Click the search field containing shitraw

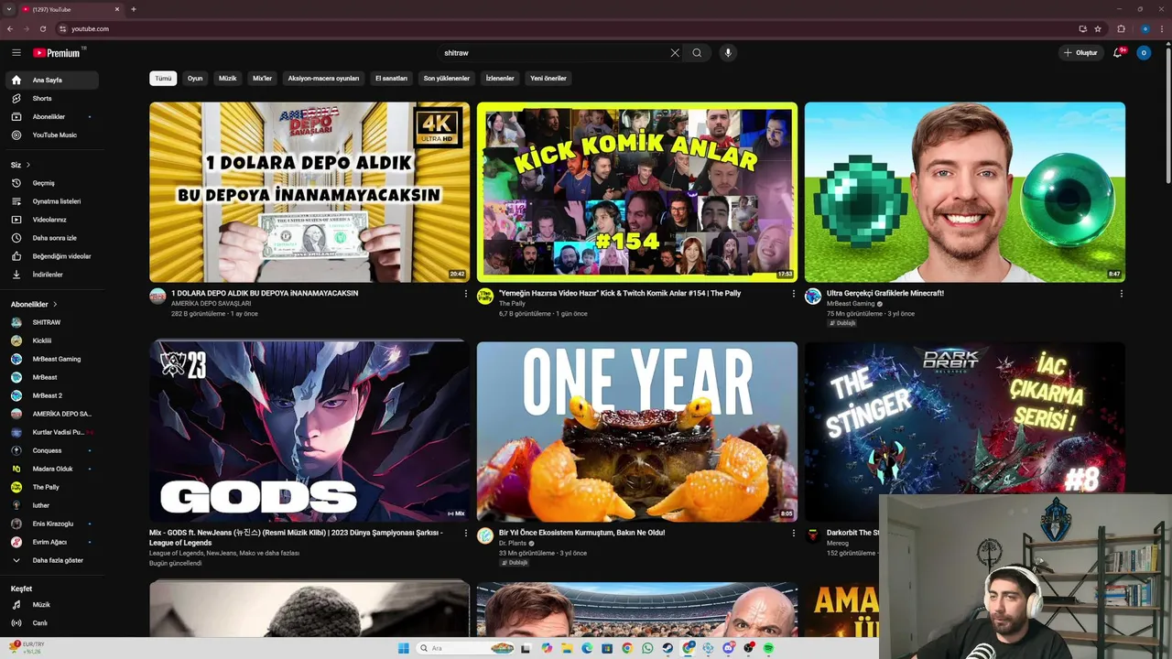pyautogui.click(x=552, y=53)
